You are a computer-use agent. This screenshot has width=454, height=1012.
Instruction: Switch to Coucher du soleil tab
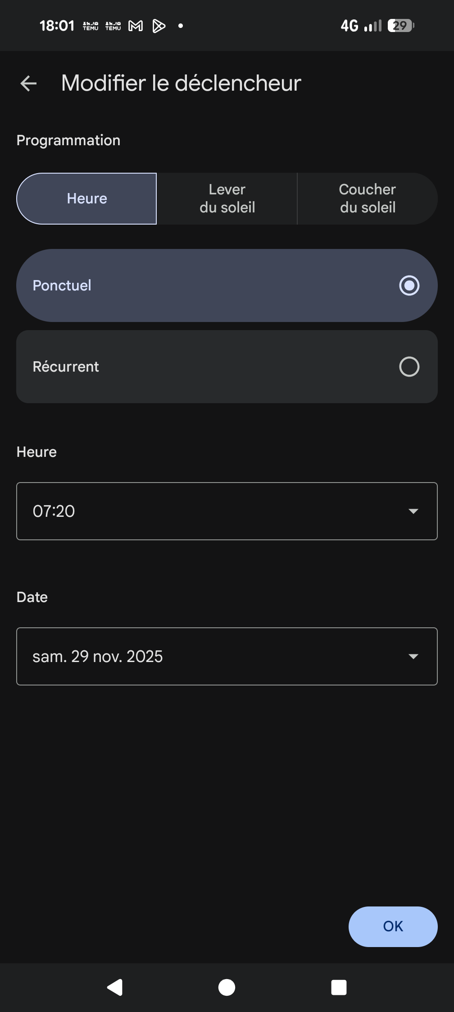368,198
